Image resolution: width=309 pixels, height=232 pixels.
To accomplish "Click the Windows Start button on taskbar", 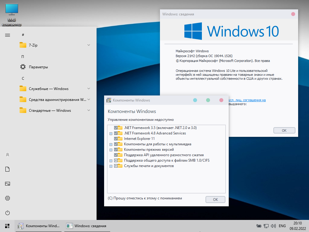I will pyautogui.click(x=7, y=226).
